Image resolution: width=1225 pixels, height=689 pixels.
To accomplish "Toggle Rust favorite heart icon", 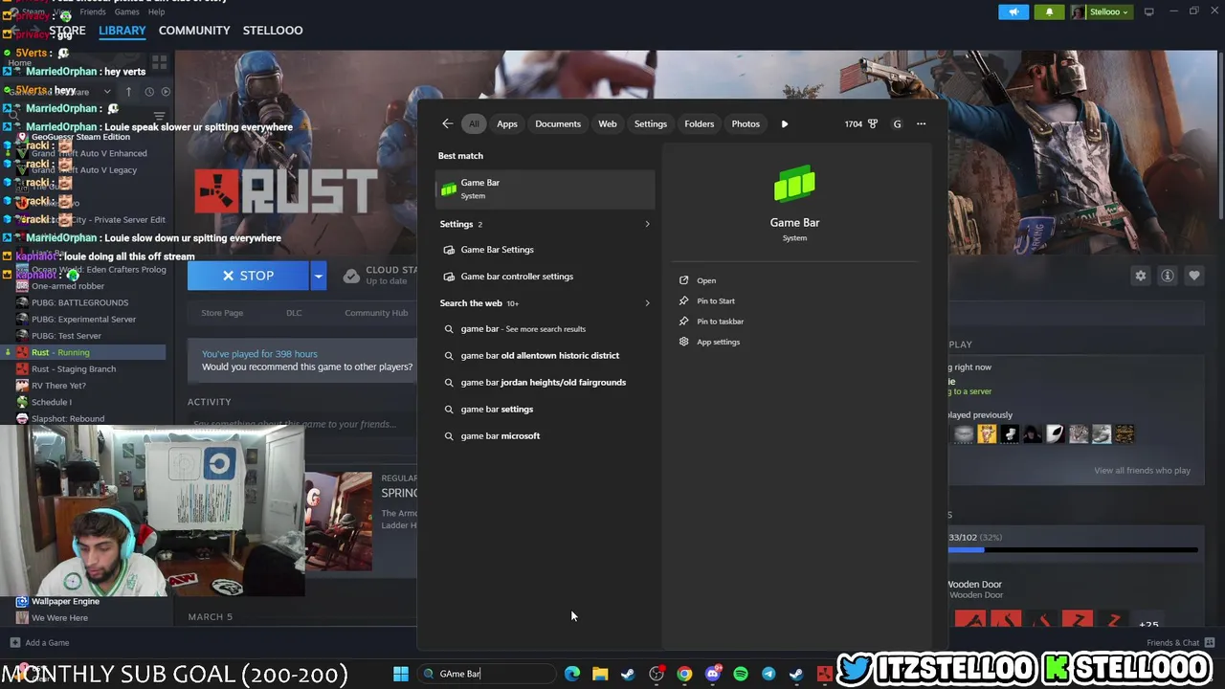I will point(1193,276).
